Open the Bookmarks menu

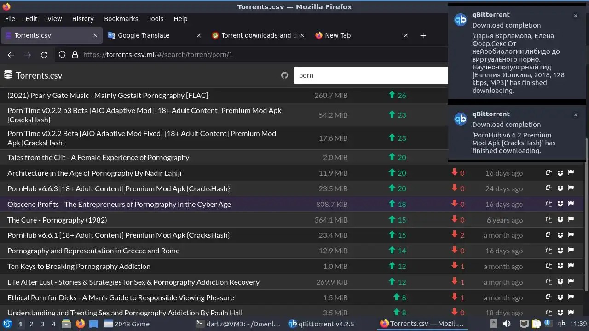121,19
